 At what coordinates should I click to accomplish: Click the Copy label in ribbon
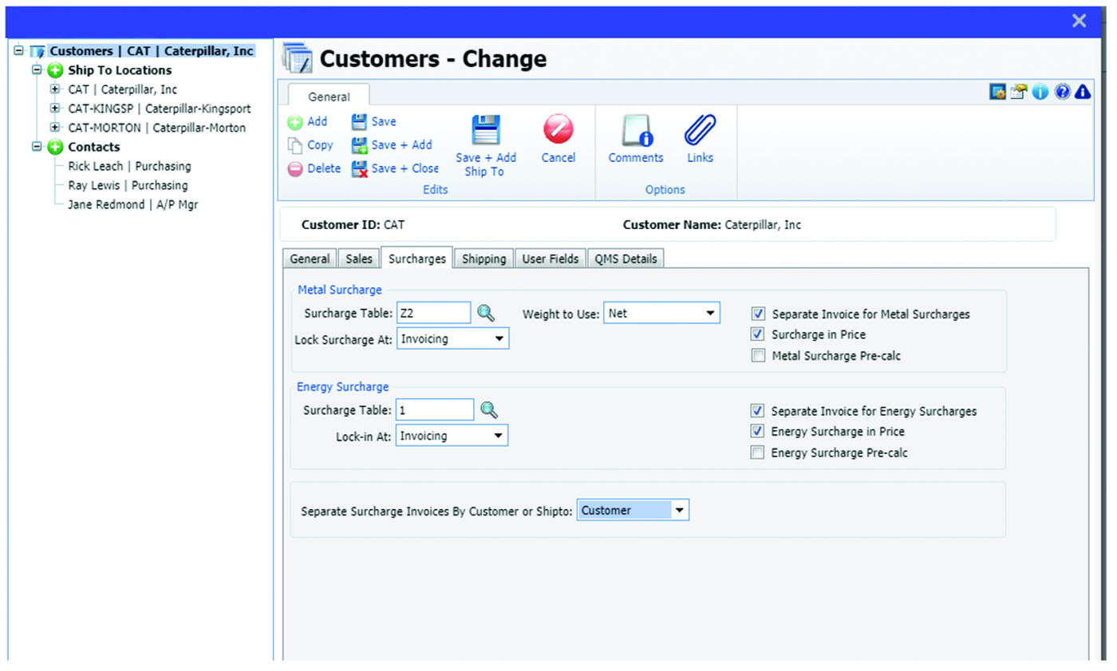point(321,145)
